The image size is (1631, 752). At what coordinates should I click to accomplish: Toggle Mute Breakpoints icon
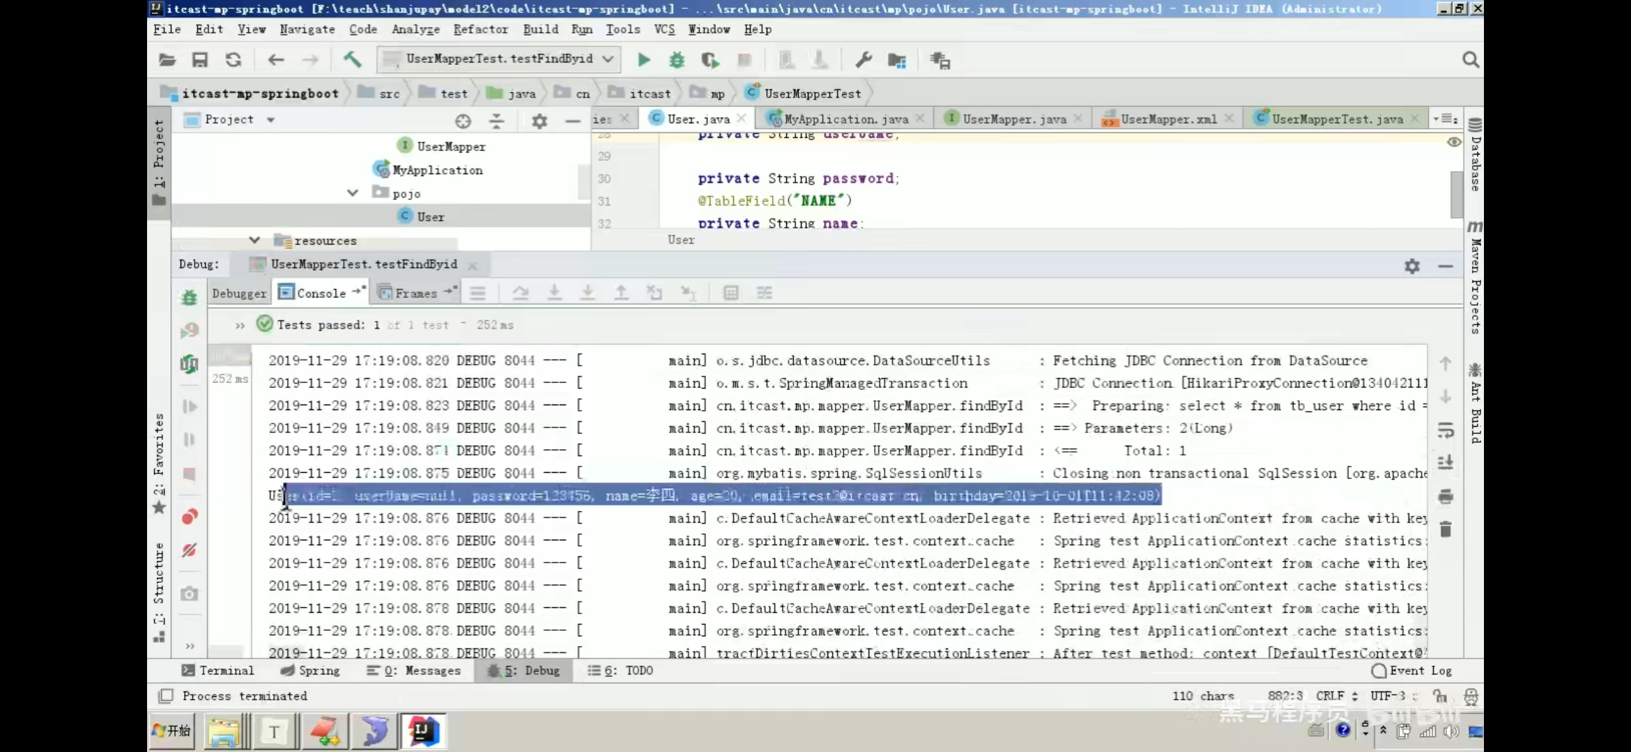pos(189,550)
